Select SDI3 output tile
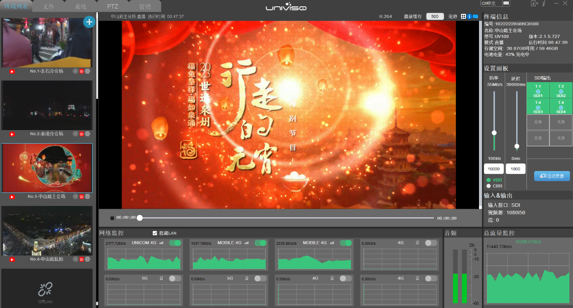Viewport: 573px width, 308px height. pyautogui.click(x=538, y=107)
